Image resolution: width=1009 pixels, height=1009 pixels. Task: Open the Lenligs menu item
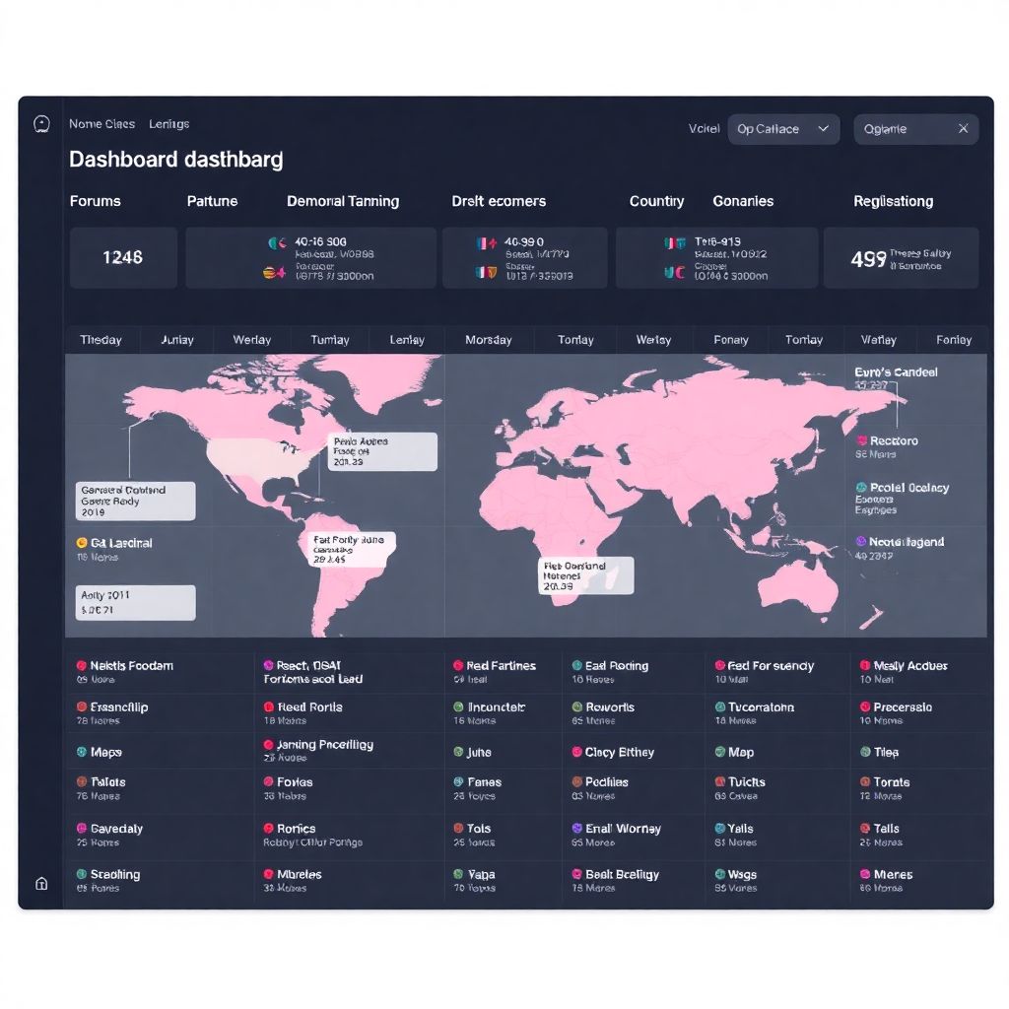(168, 124)
